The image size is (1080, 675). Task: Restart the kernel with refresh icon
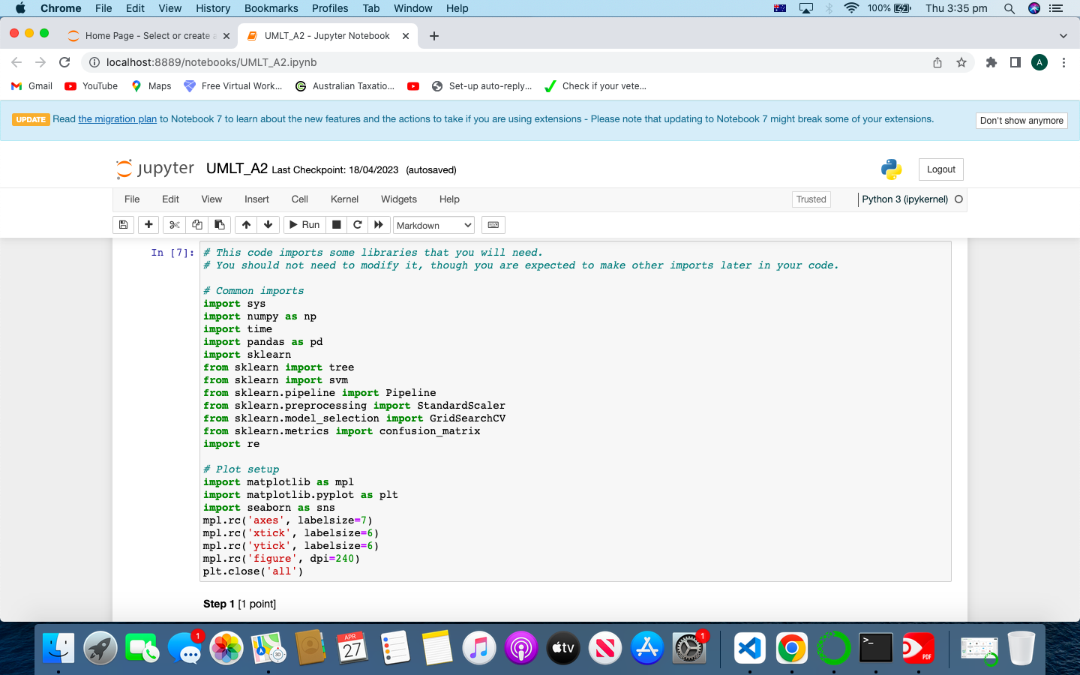tap(358, 224)
